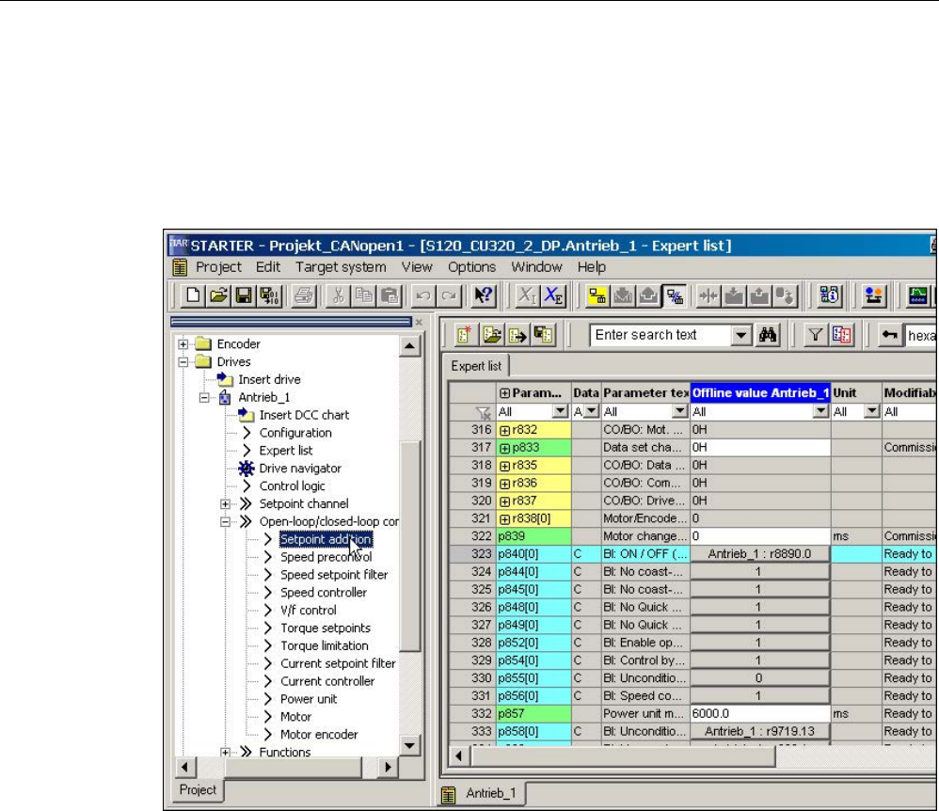Click the Save and compile icon
The height and width of the screenshot is (811, 939).
pyautogui.click(x=269, y=295)
